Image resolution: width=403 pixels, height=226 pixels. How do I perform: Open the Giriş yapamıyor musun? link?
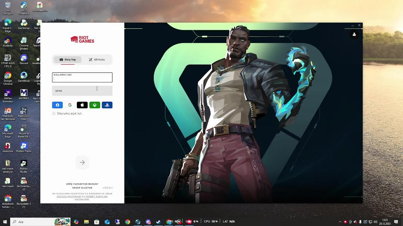[82, 184]
